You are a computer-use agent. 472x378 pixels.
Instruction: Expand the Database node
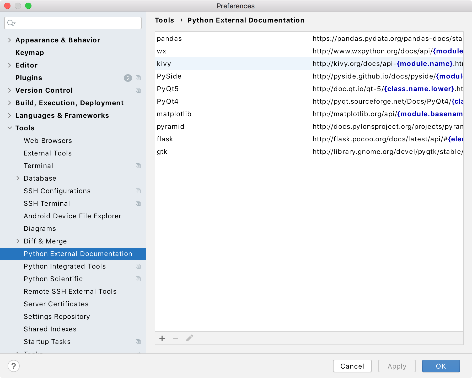pos(18,178)
